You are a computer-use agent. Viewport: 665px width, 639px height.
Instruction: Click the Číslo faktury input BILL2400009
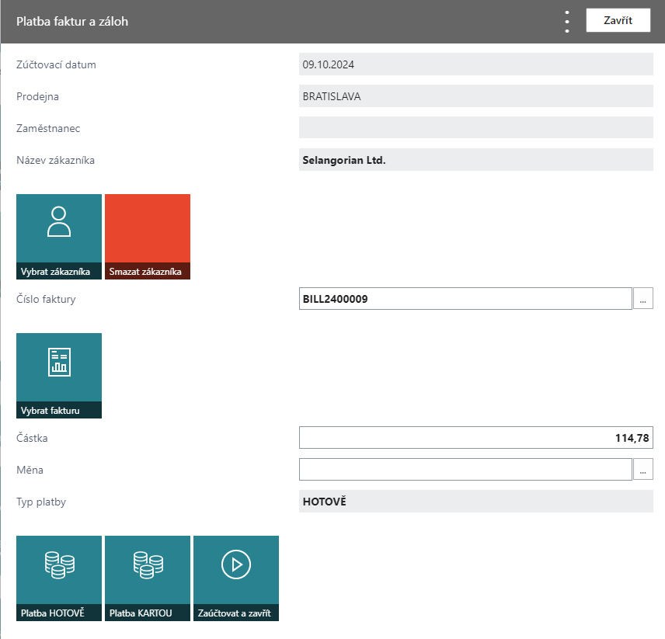pos(465,299)
